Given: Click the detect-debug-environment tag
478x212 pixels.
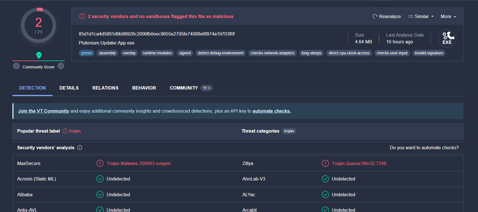Looking at the screenshot, I should (x=221, y=53).
